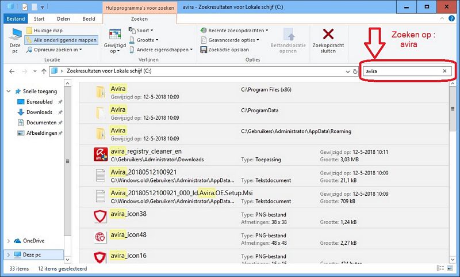Switch to the Start tab
460x277 pixels.
(x=39, y=19)
